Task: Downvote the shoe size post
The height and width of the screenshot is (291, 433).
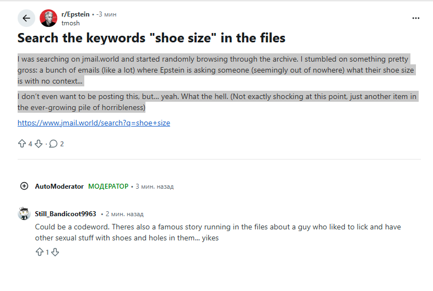Action: coord(39,144)
